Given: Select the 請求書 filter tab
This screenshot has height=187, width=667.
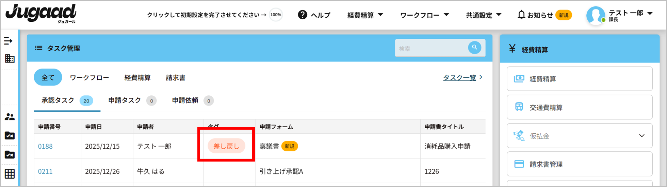Looking at the screenshot, I should [x=176, y=78].
